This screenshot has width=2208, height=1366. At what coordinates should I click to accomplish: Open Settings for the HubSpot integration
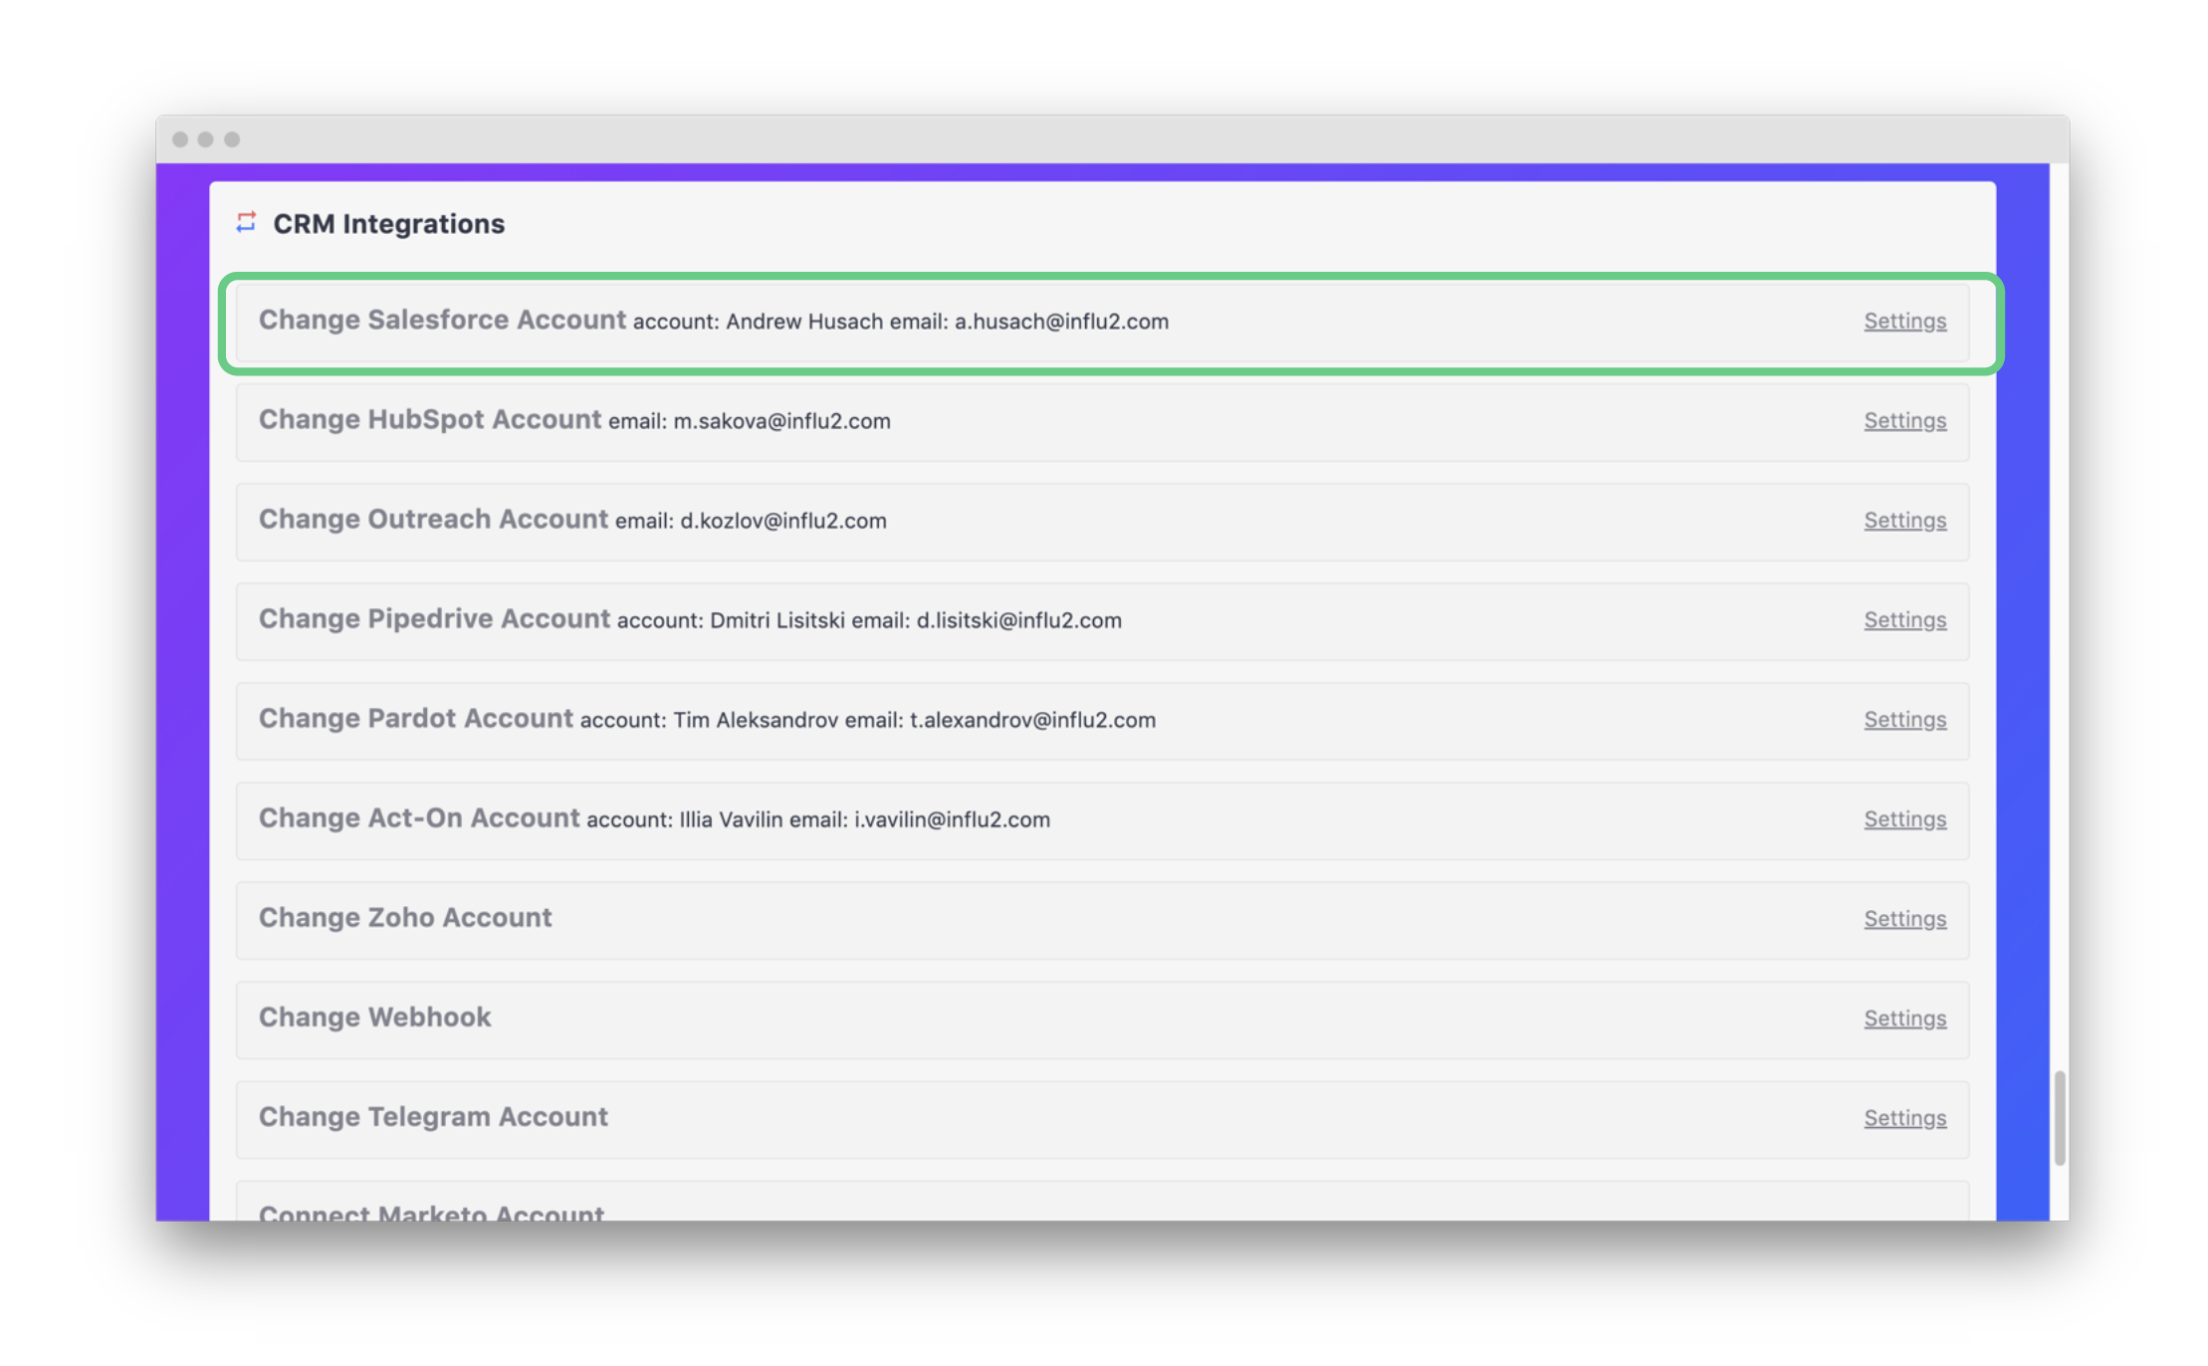click(x=1903, y=420)
